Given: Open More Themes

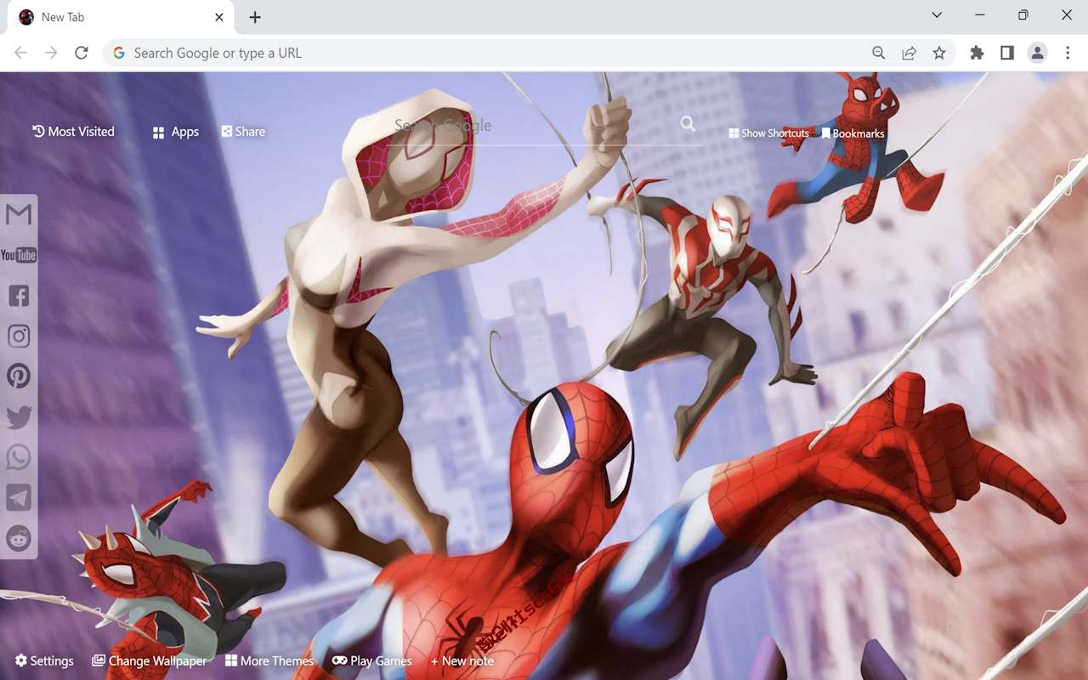Looking at the screenshot, I should pyautogui.click(x=269, y=660).
